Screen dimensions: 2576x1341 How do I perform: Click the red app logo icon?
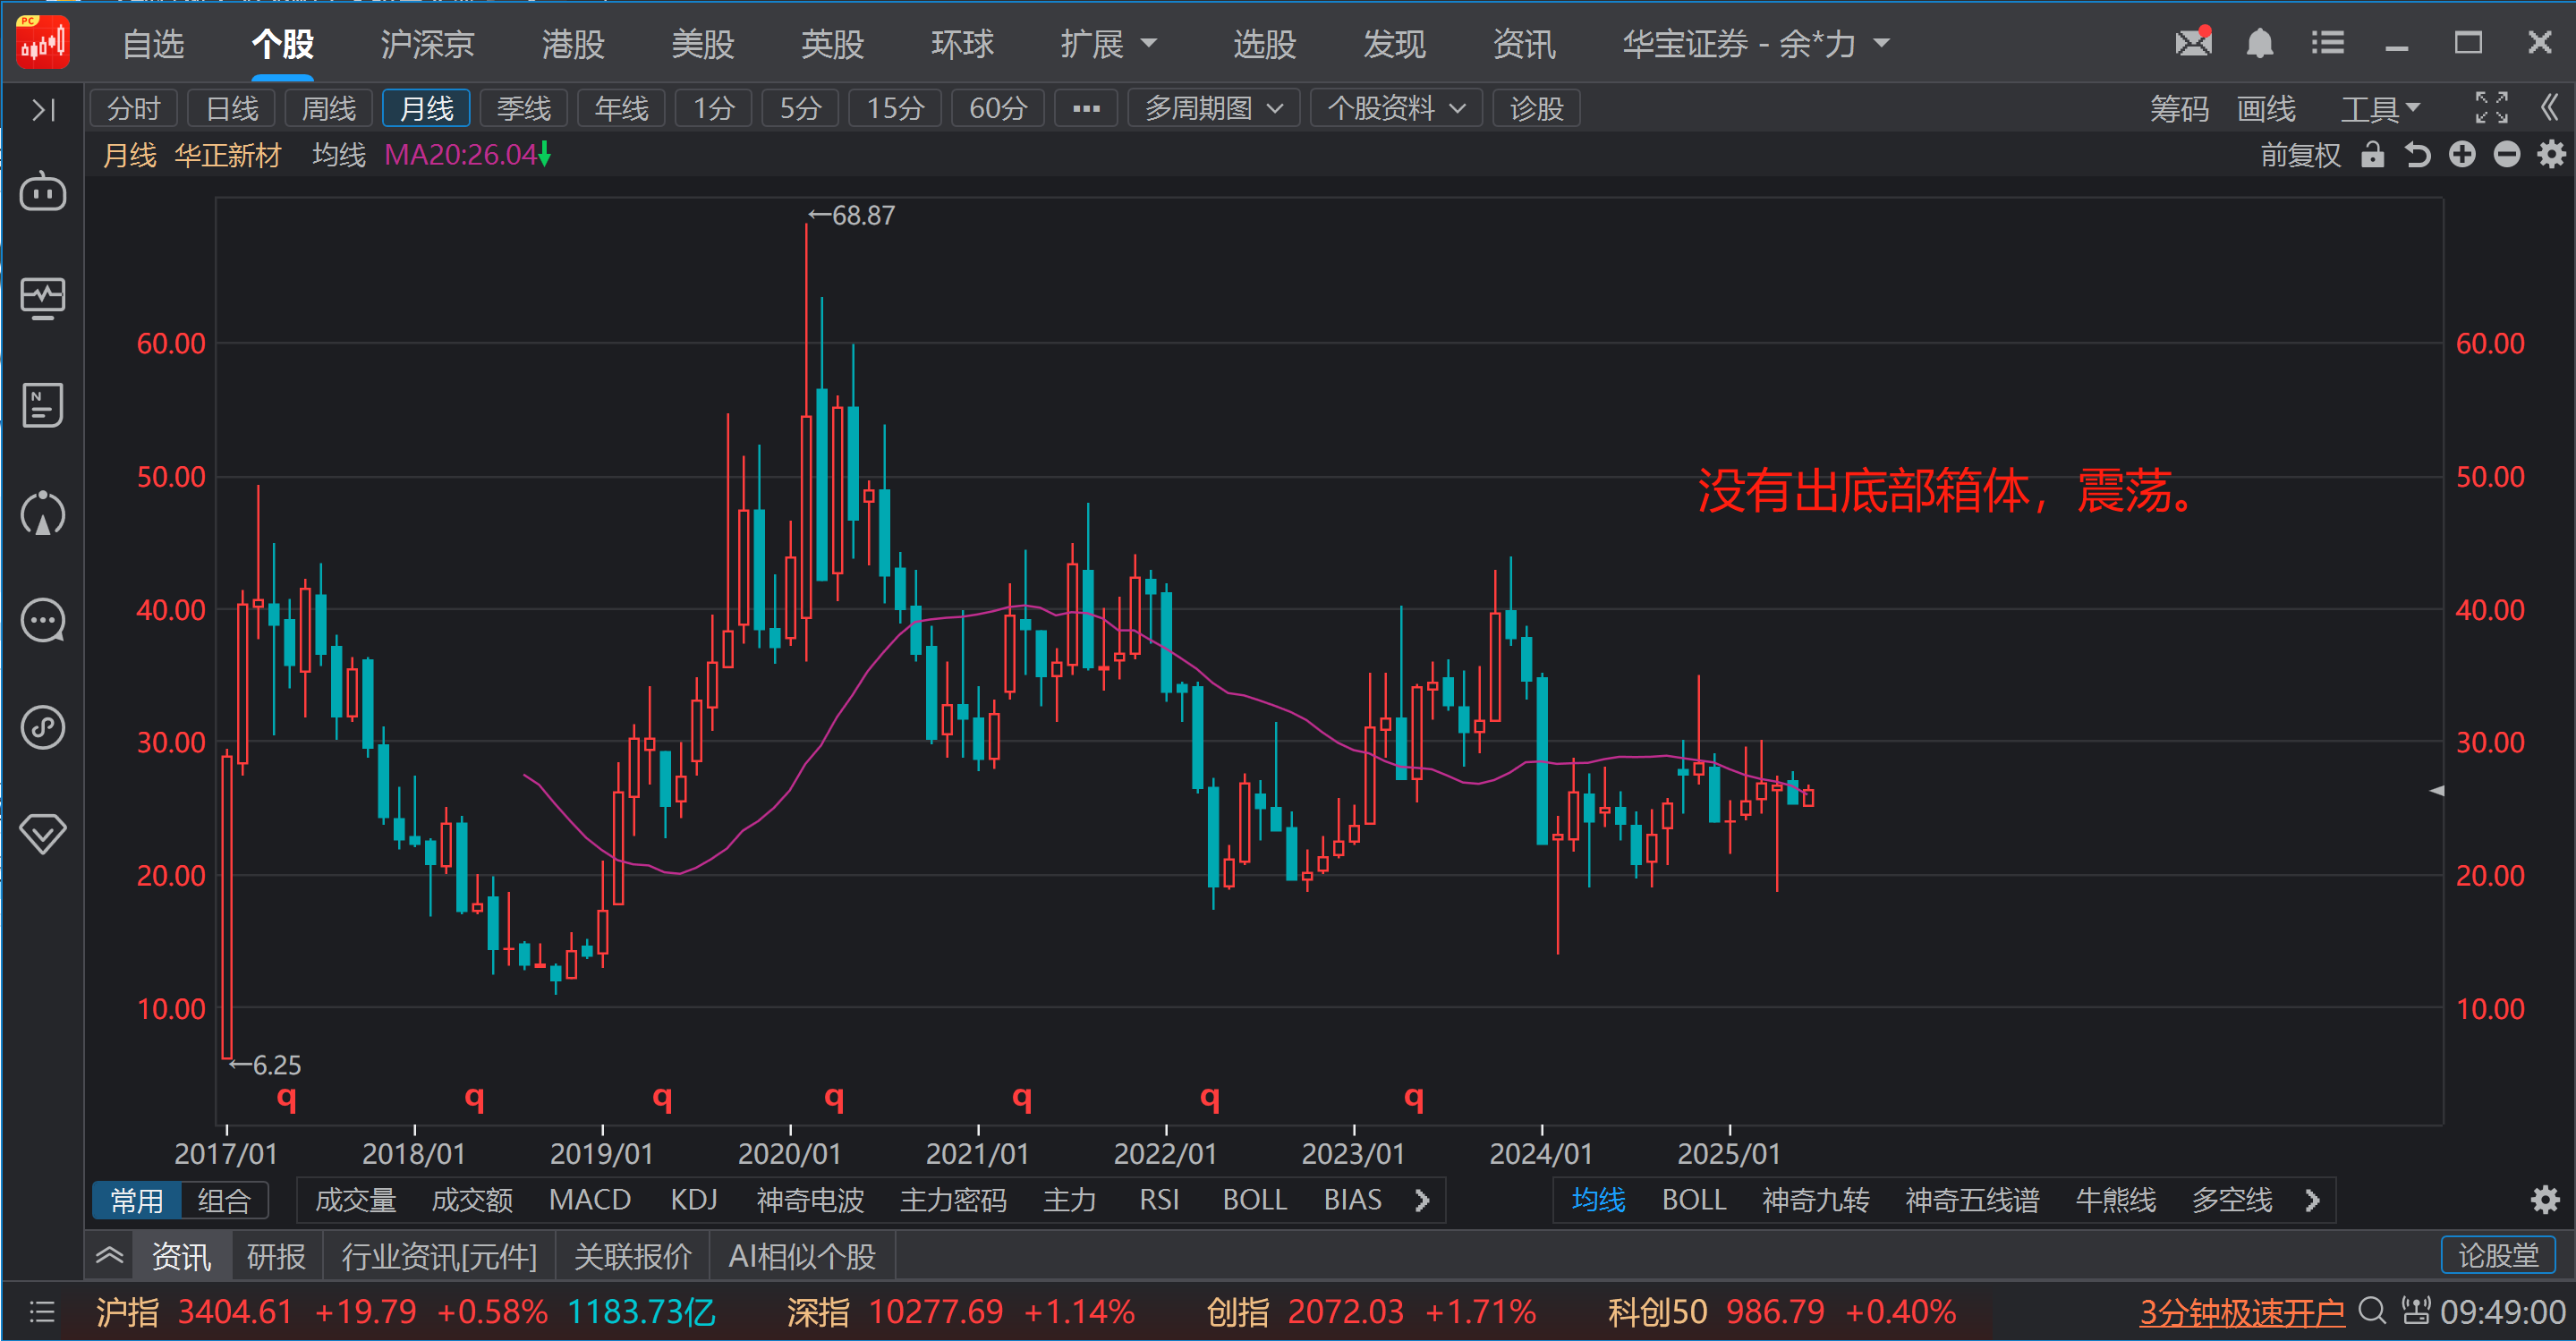pos(43,43)
